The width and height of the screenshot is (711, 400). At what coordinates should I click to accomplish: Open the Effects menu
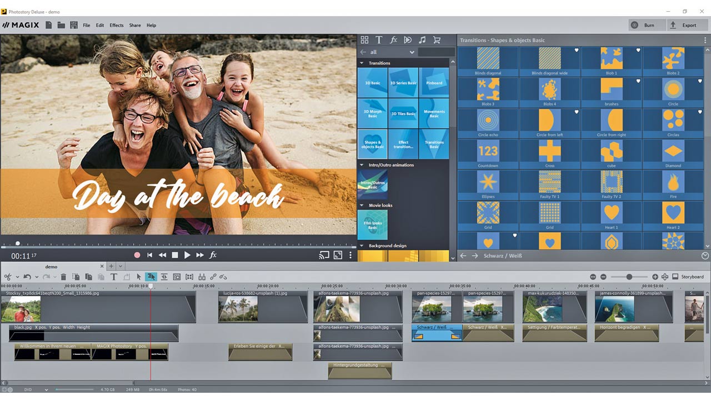117,26
